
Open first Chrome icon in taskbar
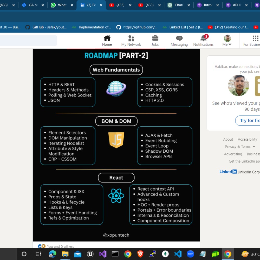point(128,254)
